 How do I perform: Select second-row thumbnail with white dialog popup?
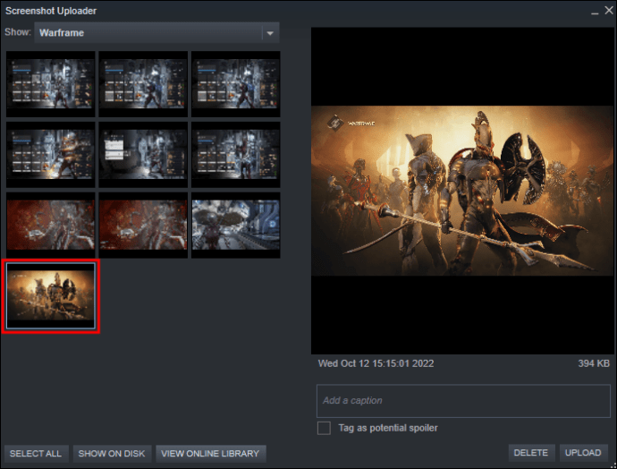point(143,154)
